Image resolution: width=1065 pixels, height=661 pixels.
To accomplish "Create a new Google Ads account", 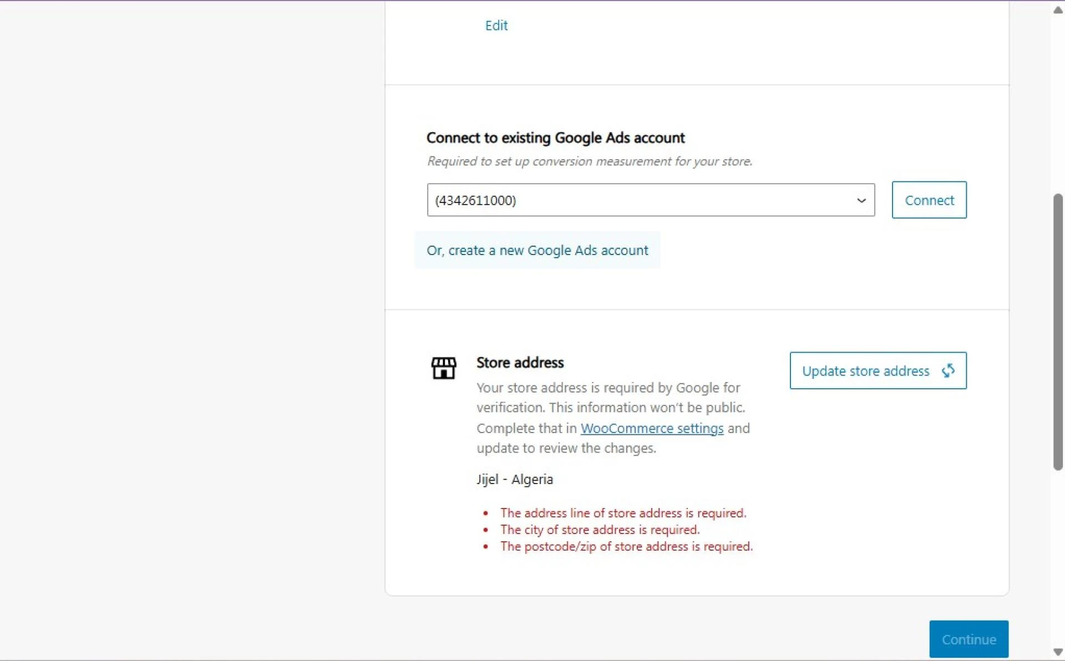I will (x=537, y=251).
